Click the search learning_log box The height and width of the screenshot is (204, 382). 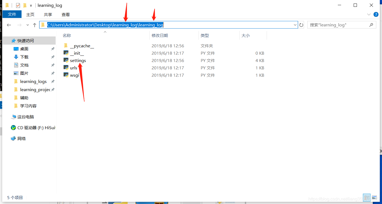[342, 25]
